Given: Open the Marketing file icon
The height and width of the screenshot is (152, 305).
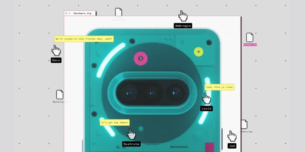Looking at the screenshot, I should 60,95.
